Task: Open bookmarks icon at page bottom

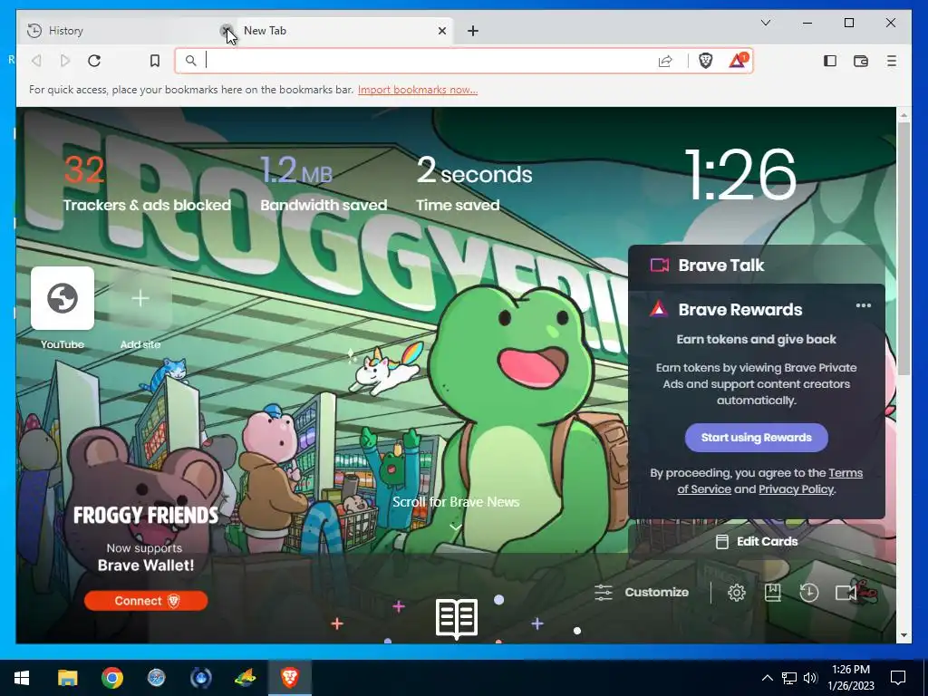Action: (x=772, y=593)
